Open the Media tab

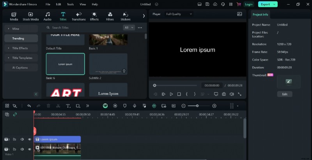pyautogui.click(x=14, y=16)
